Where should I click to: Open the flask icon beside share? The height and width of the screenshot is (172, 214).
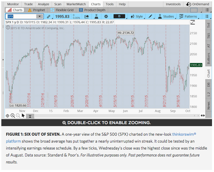point(96,17)
